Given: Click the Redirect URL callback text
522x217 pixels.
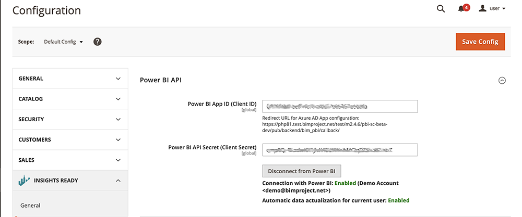Looking at the screenshot, I should click(325, 124).
